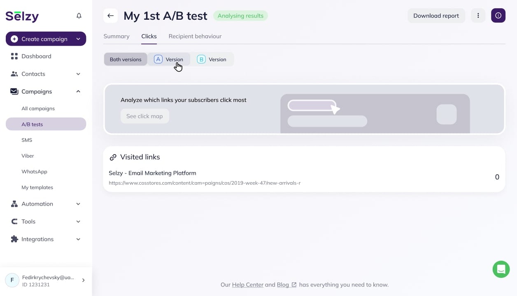Image resolution: width=517 pixels, height=296 pixels.
Task: Click the Integrations puzzle icon
Action: [x=14, y=239]
